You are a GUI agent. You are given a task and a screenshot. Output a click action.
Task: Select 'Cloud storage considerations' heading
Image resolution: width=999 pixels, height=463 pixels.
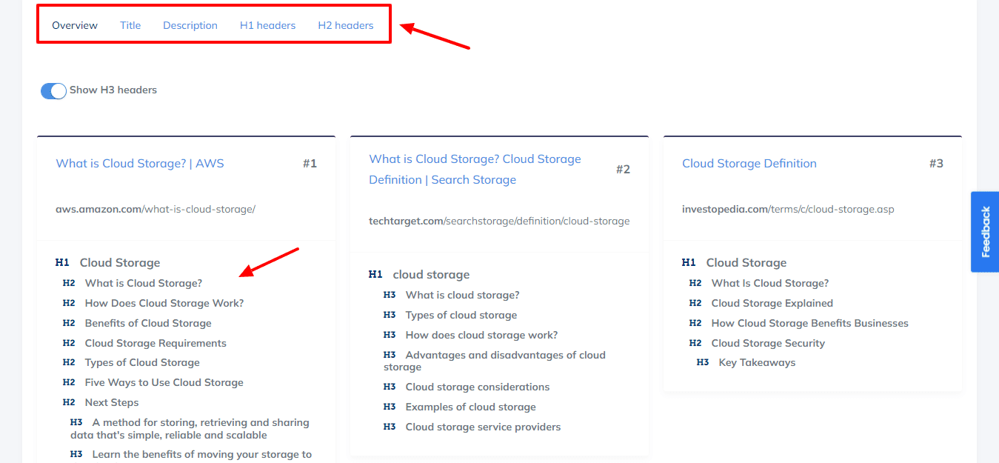coord(478,387)
